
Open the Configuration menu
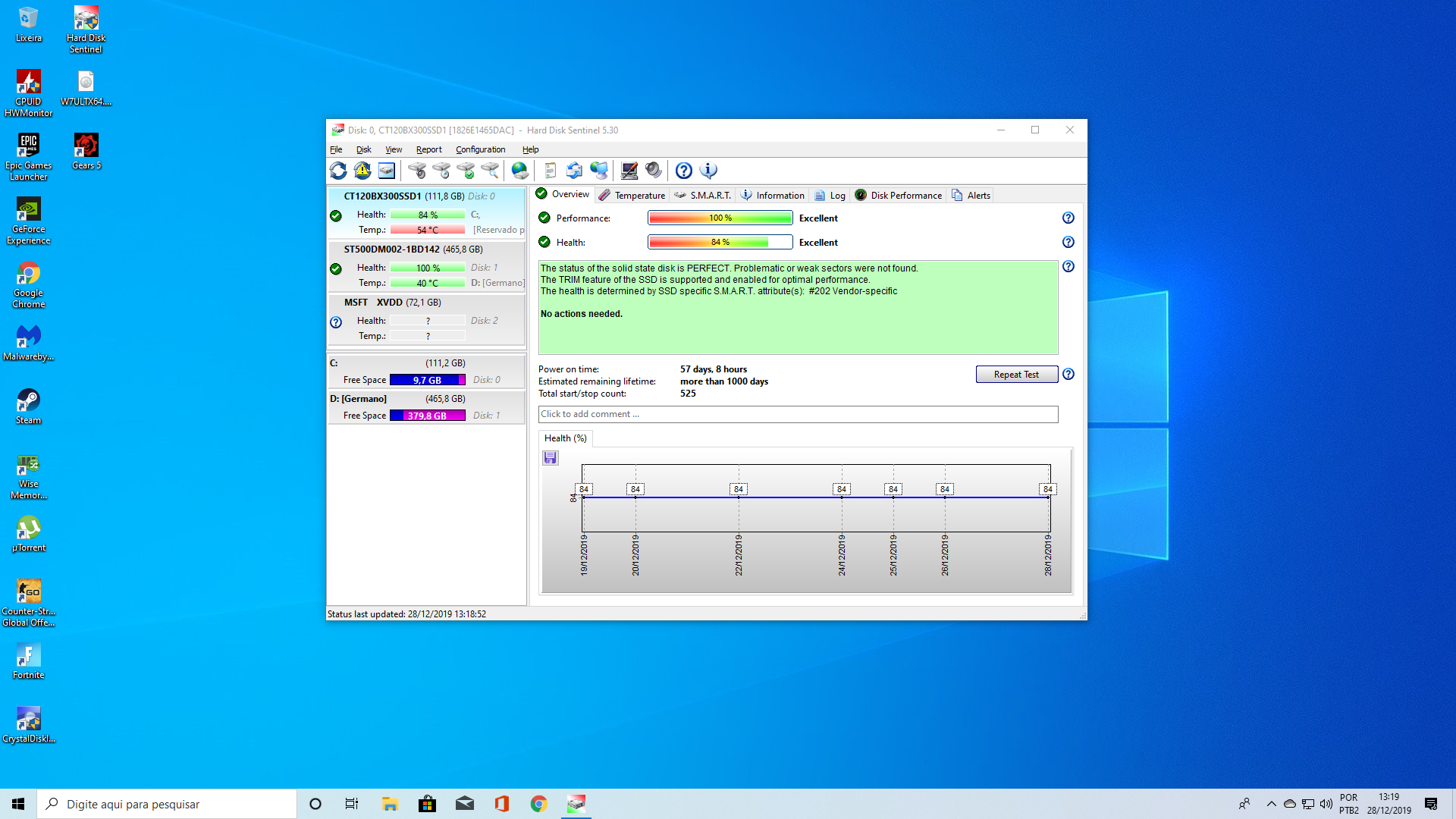tap(480, 150)
